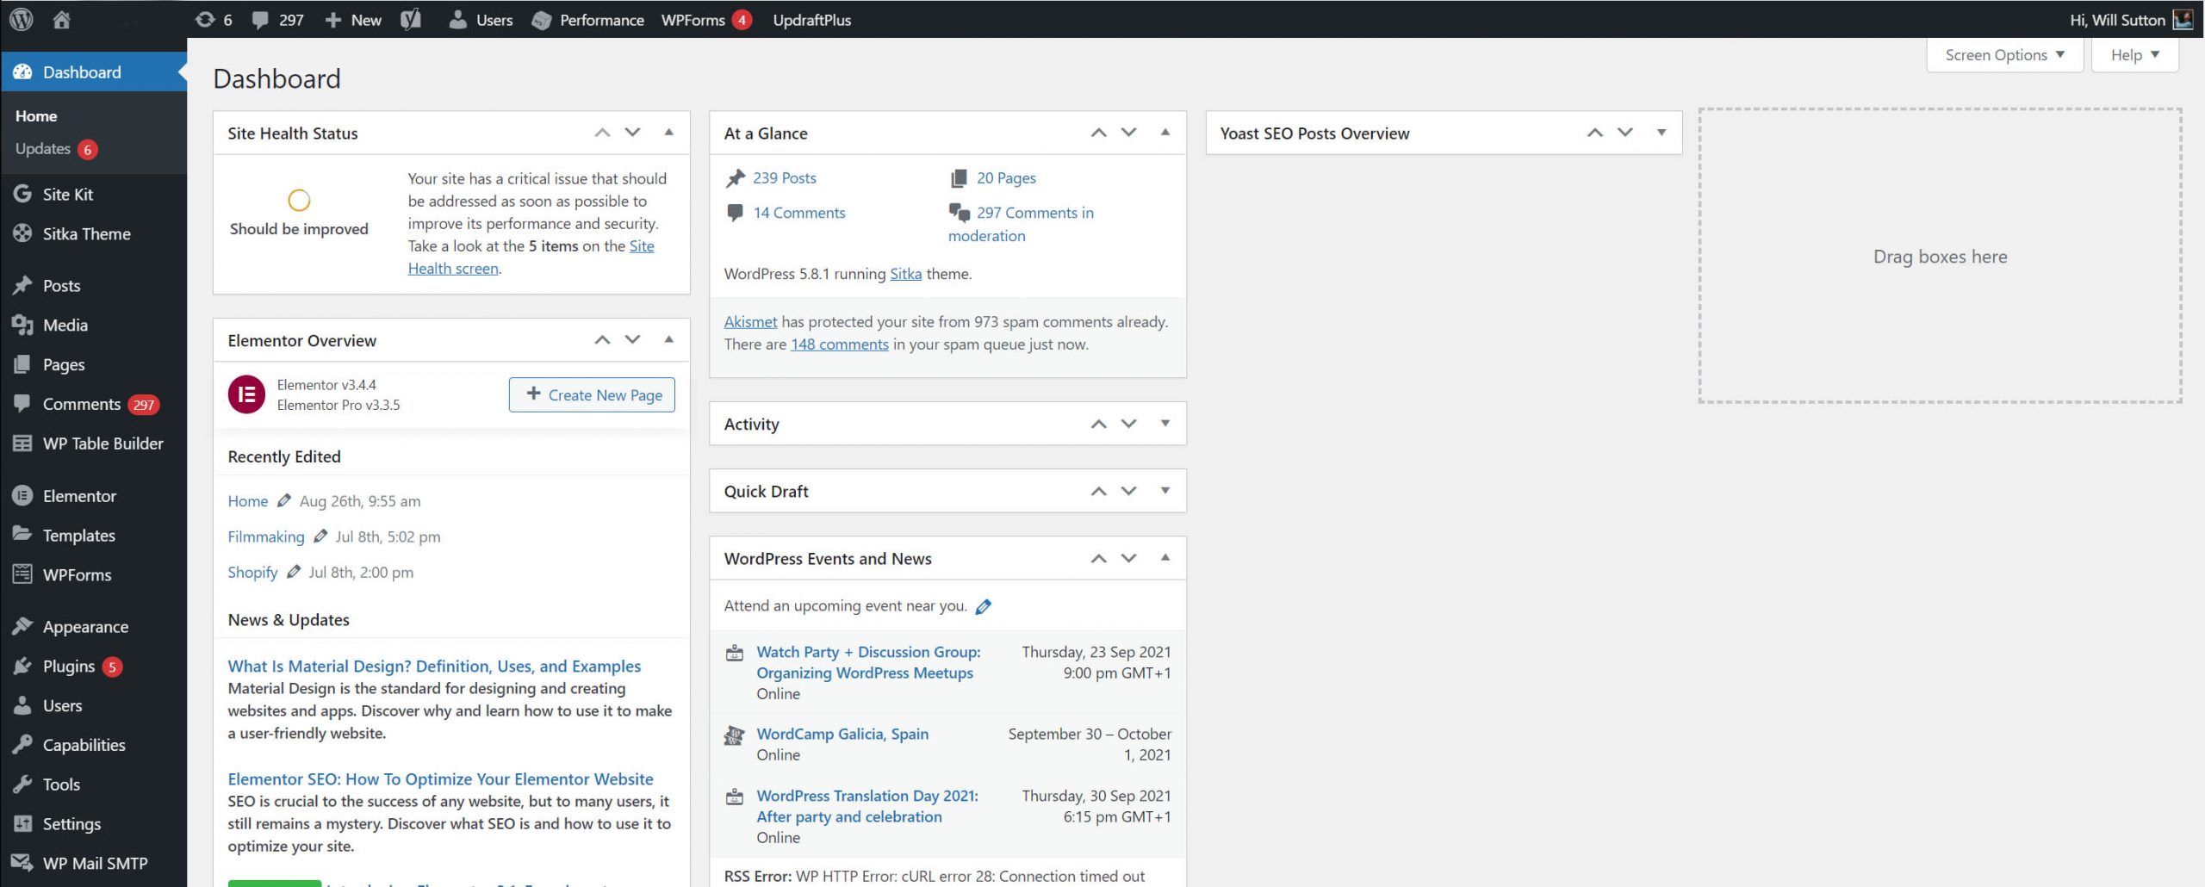
Task: Click the Media icon in sidebar
Action: 22,325
